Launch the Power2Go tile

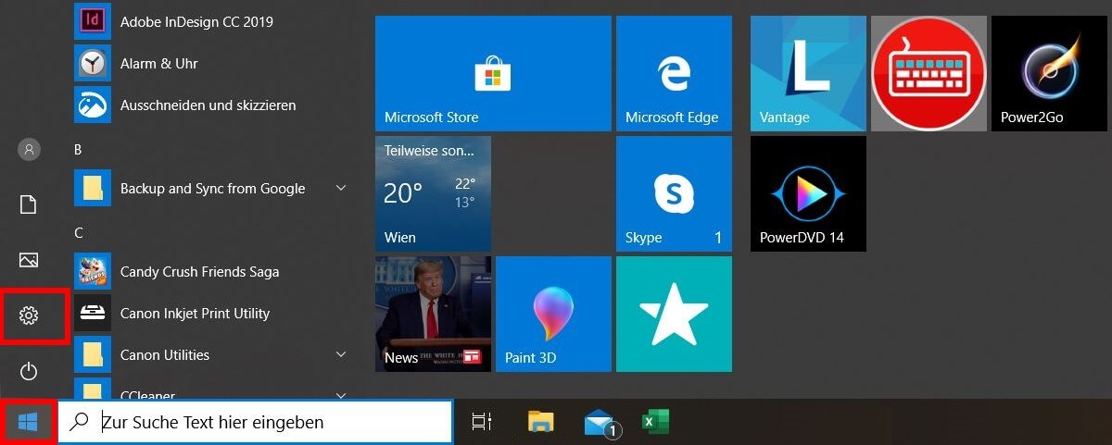[1049, 73]
